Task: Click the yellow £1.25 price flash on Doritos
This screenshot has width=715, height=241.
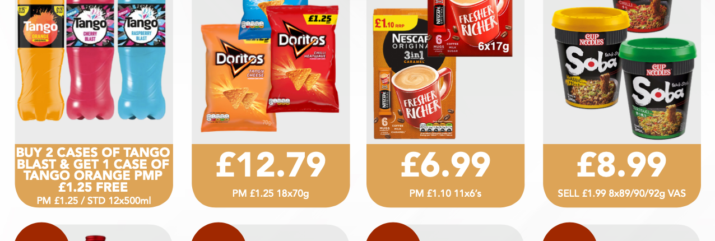Action: click(319, 19)
